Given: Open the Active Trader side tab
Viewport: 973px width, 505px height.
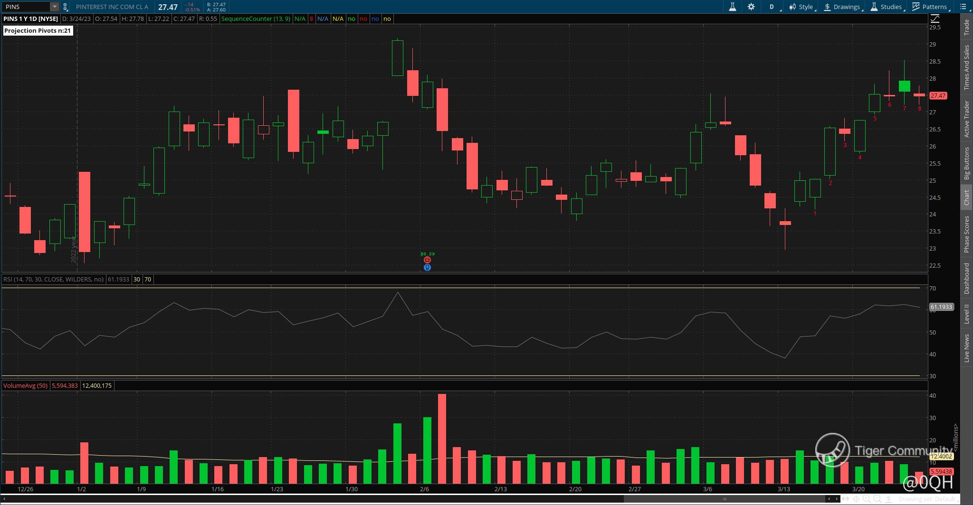Looking at the screenshot, I should coord(966,119).
